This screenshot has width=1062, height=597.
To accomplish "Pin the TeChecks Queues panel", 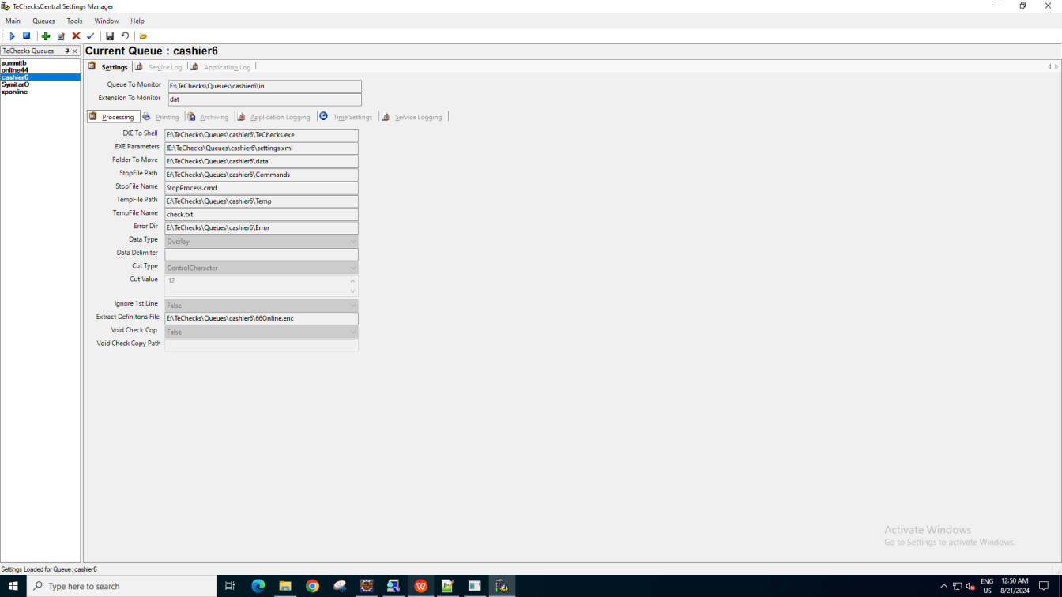I will [x=66, y=51].
